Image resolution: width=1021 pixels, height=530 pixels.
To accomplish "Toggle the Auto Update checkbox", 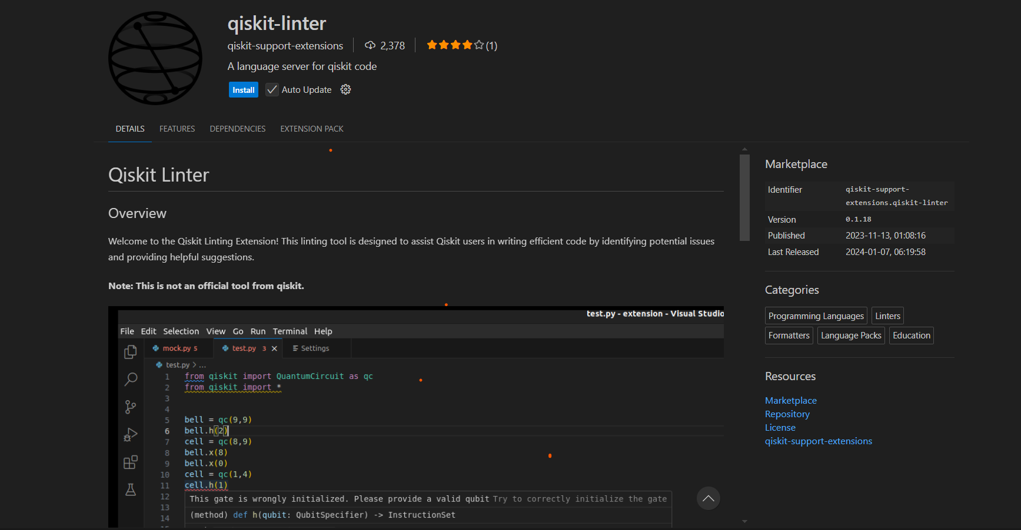I will tap(272, 89).
